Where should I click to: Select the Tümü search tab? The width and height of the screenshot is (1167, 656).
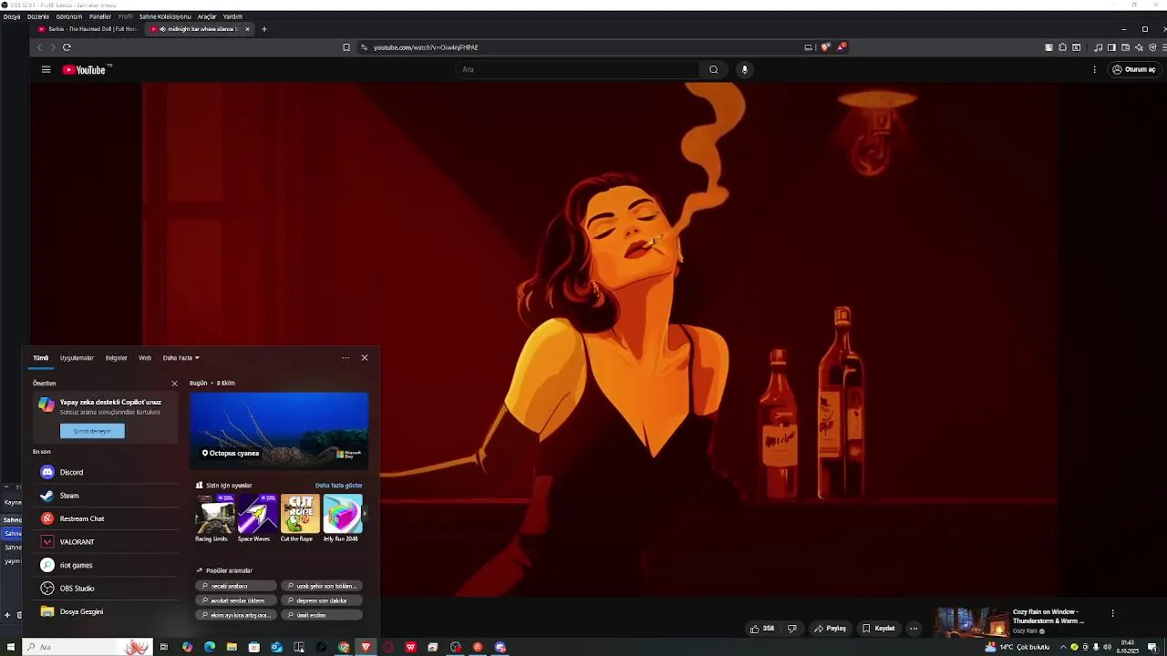[x=41, y=358]
